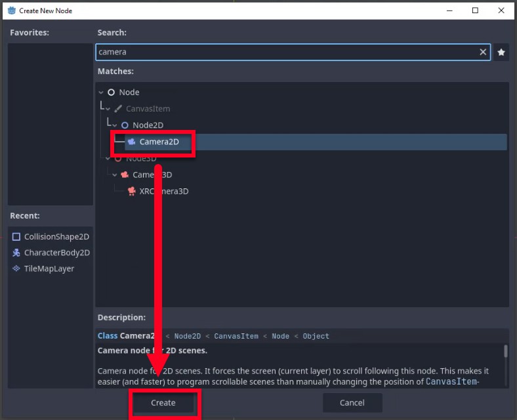Viewport: 517px width, 420px height.
Task: Clear the search field text
Action: [x=483, y=52]
